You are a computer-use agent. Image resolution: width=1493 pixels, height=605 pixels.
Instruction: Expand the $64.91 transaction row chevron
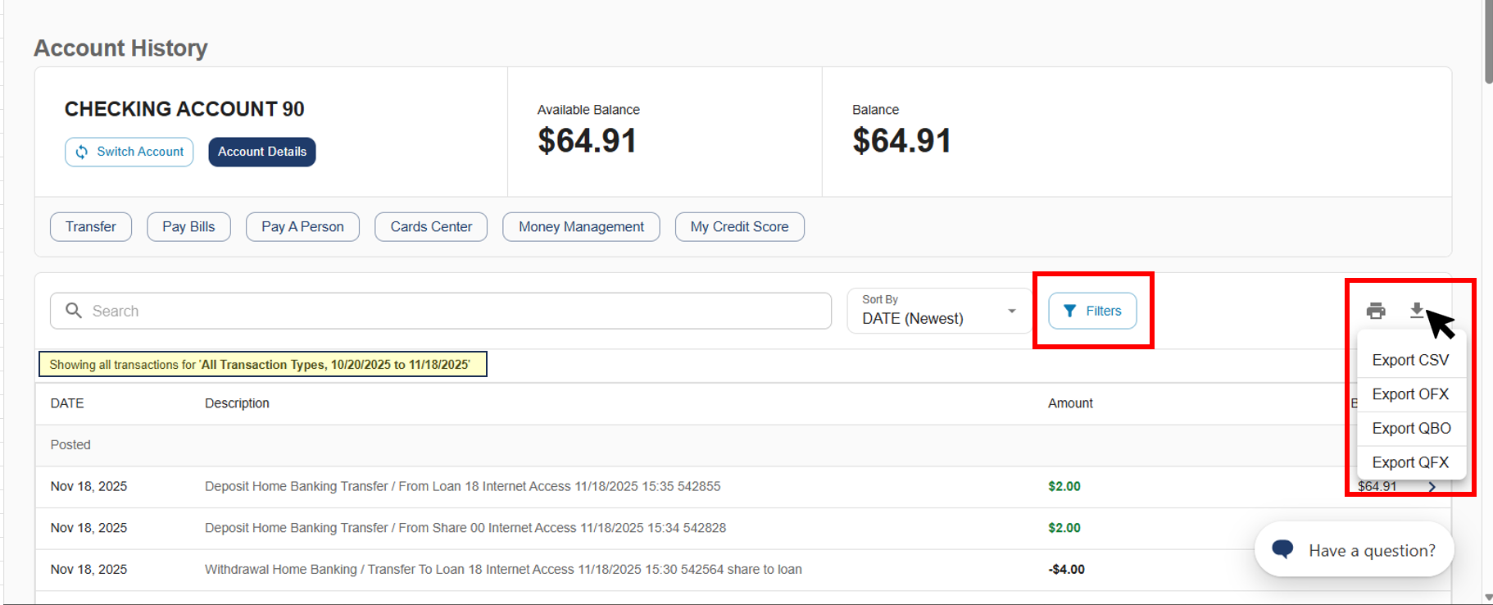[x=1432, y=487]
